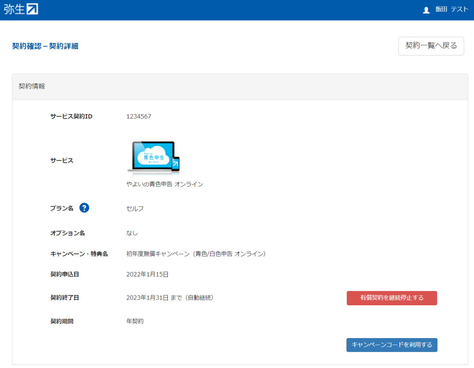Click the キャンペーン・特典名 label
Viewport: 474px width, 368px height.
tap(79, 254)
